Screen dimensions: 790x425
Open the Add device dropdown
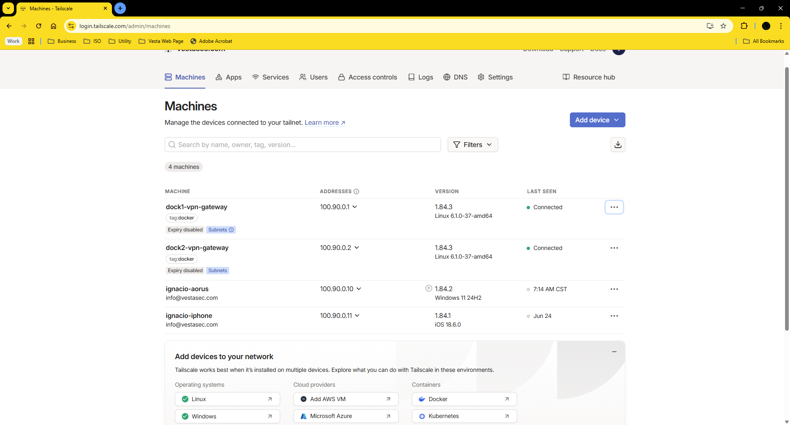click(x=597, y=120)
